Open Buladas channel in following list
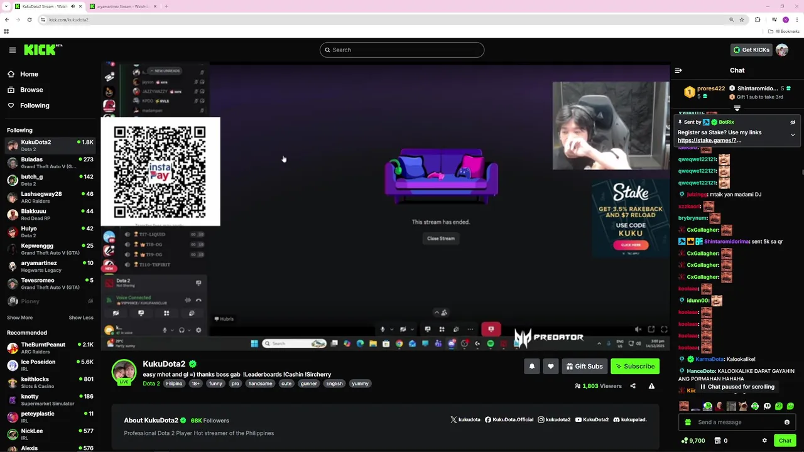 coord(50,163)
